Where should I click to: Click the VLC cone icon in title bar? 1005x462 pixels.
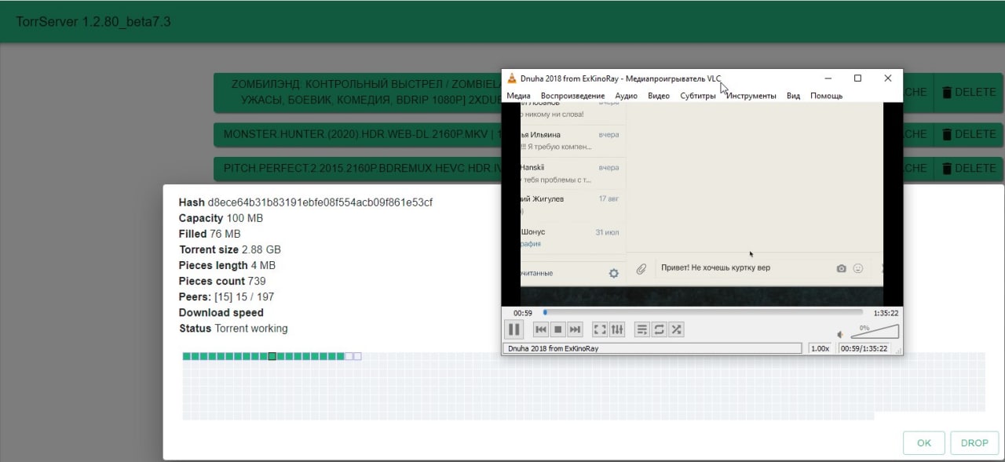pos(512,78)
